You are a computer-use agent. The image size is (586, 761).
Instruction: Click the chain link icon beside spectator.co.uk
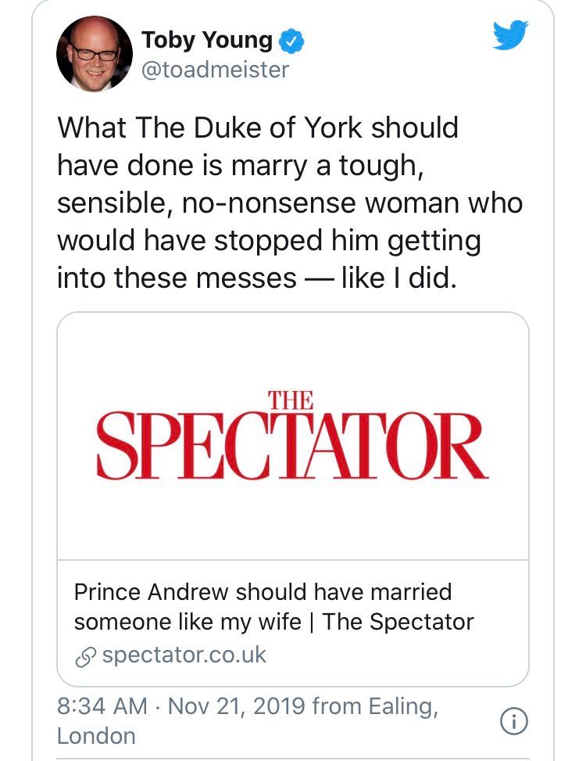(x=84, y=655)
